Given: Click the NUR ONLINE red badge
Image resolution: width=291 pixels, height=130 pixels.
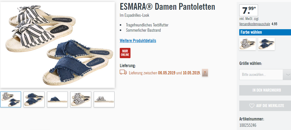Looking at the screenshot, I should 125,53.
